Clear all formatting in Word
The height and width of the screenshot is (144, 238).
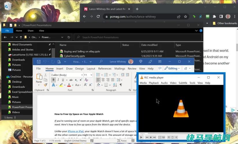point(86,80)
